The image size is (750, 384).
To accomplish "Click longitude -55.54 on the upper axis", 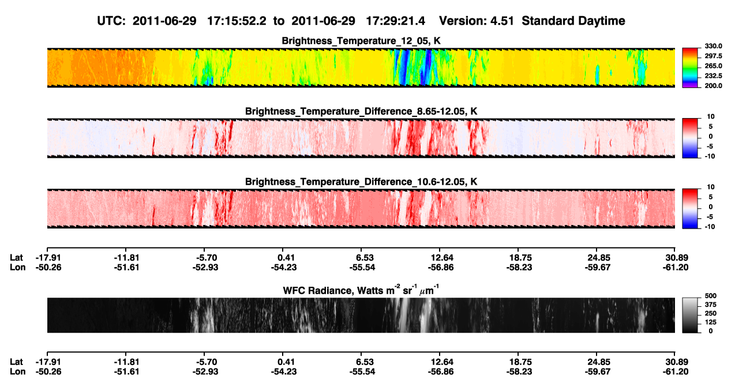I will pos(361,267).
